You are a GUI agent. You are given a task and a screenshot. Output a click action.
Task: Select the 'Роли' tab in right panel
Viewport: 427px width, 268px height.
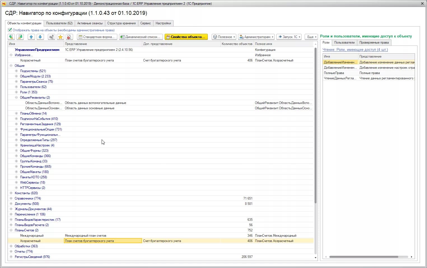click(x=326, y=42)
